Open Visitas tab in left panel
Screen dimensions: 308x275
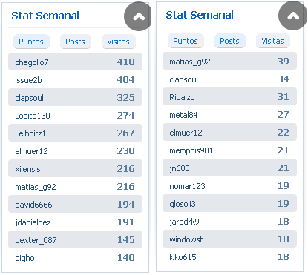118,42
